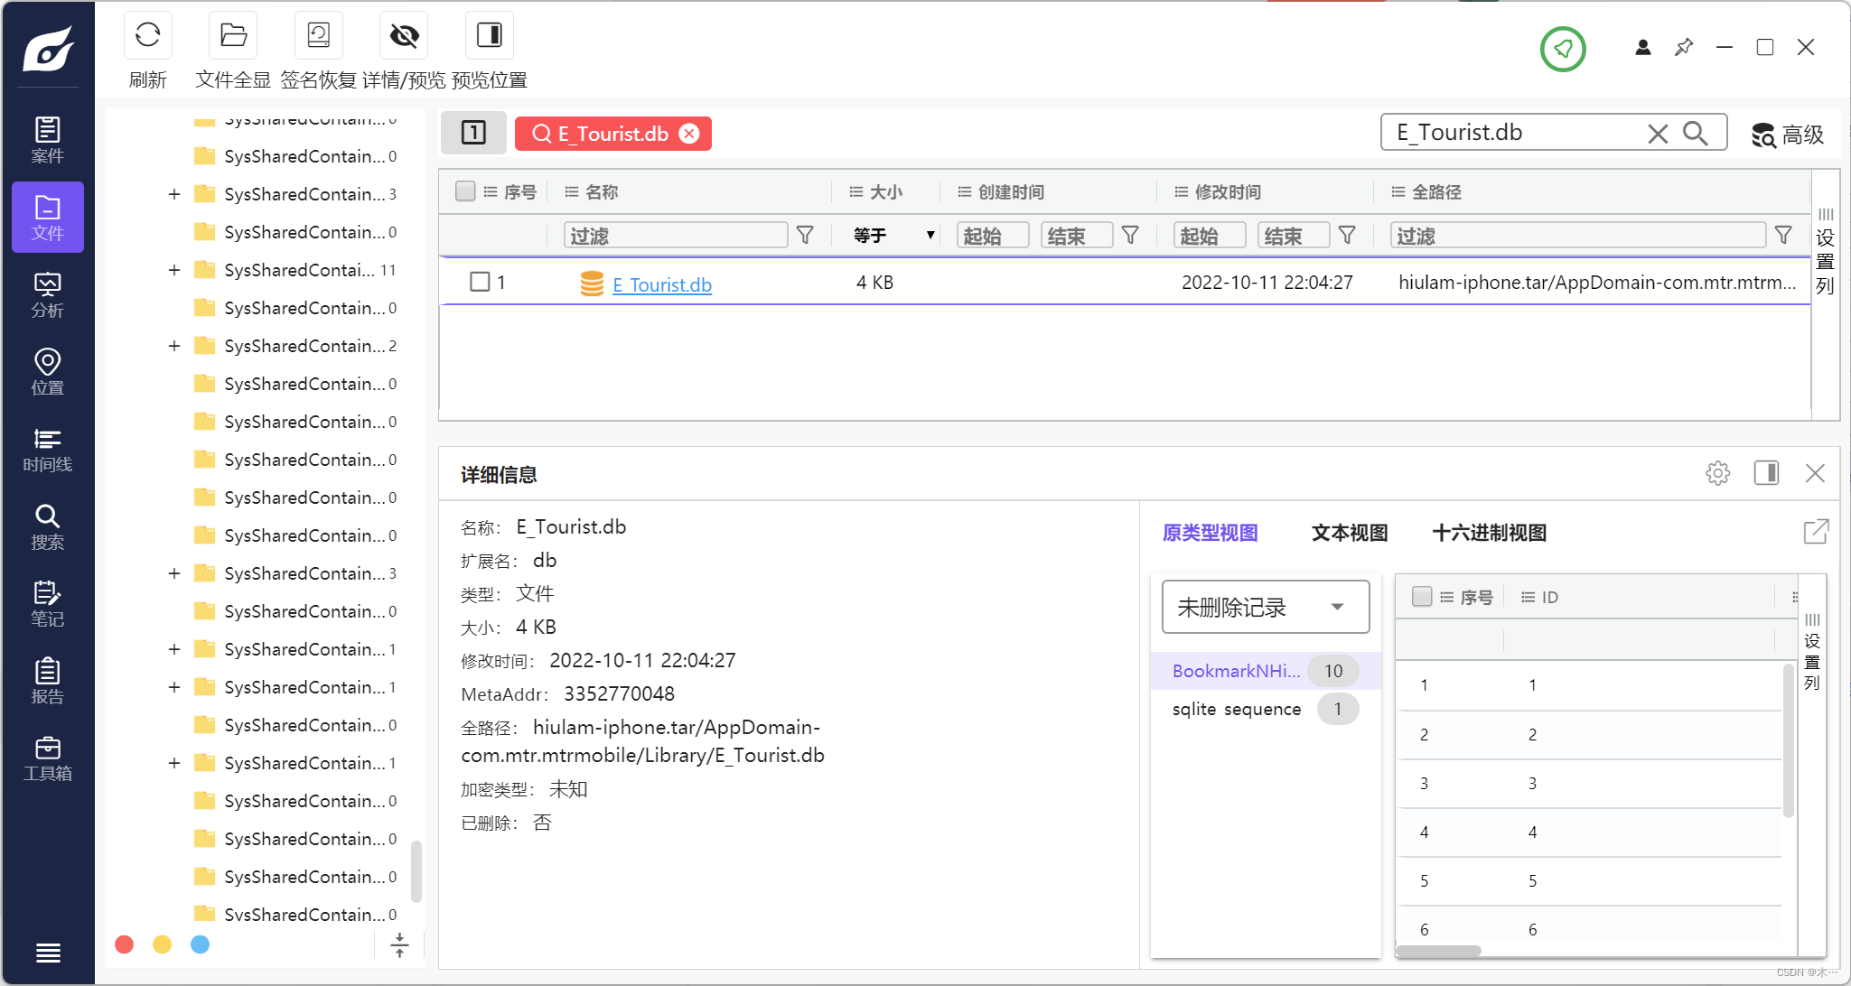This screenshot has height=986, width=1851.
Task: Toggle the 详情/预览 eye icon
Action: pyautogui.click(x=404, y=36)
